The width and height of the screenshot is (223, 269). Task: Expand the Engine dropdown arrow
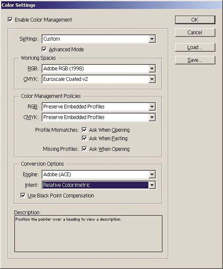152,175
